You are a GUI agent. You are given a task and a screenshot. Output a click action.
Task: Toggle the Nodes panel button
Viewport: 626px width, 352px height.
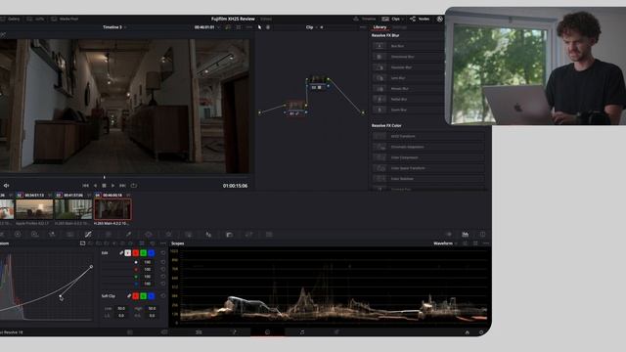click(420, 19)
